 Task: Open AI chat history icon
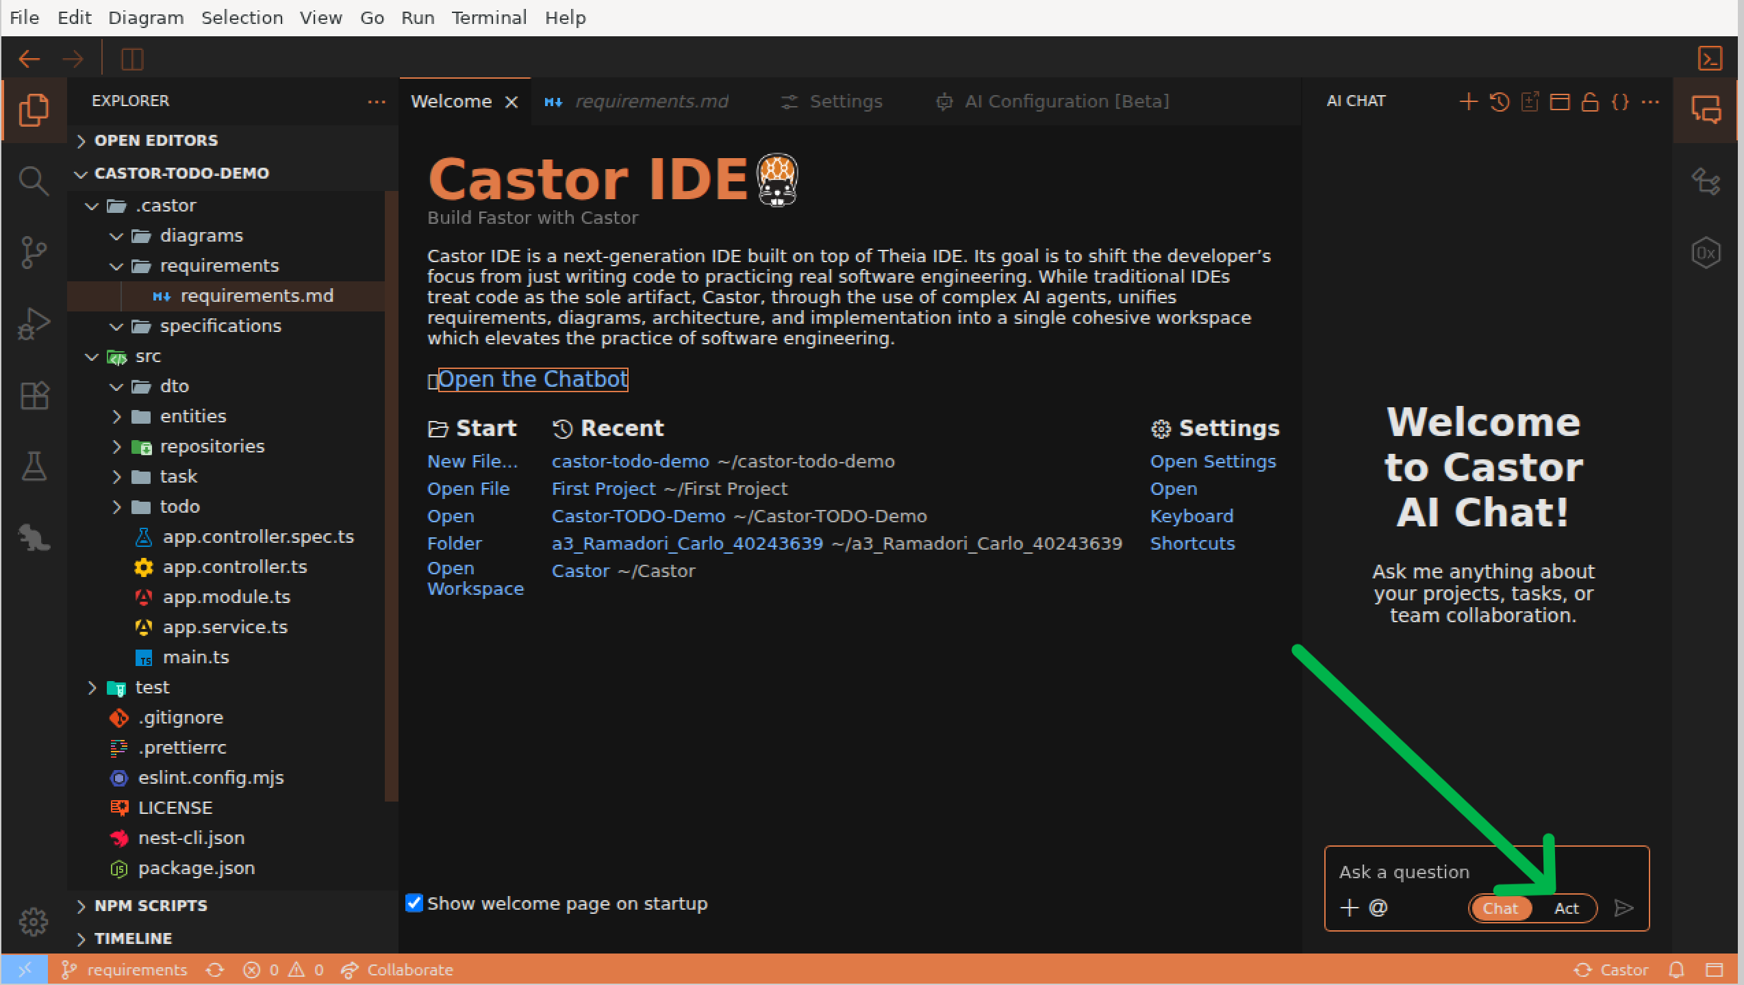click(x=1500, y=101)
